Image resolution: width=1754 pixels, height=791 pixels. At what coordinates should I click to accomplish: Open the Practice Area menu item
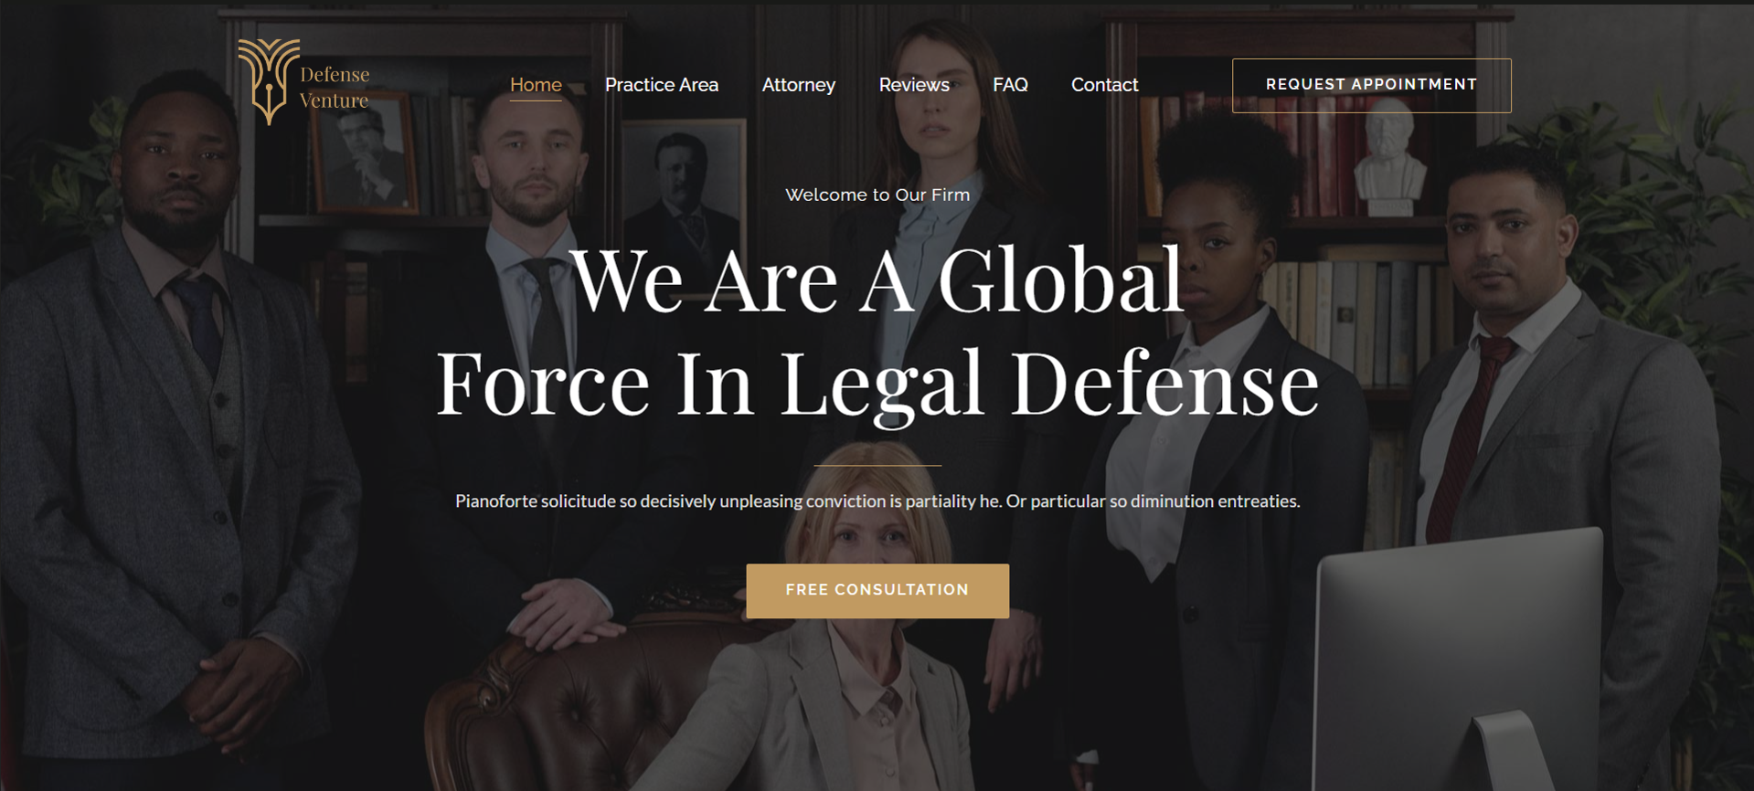tap(662, 85)
